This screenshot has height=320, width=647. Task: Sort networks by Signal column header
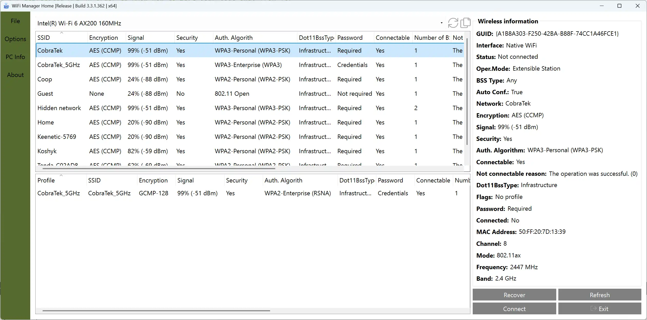[x=136, y=38]
